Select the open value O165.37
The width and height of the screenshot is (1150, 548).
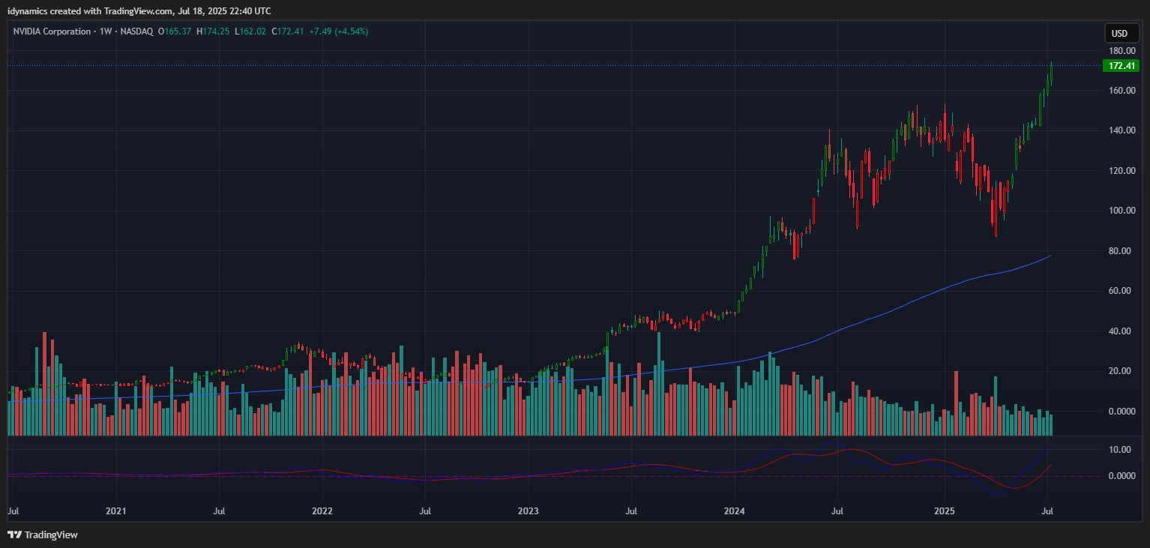pyautogui.click(x=175, y=31)
